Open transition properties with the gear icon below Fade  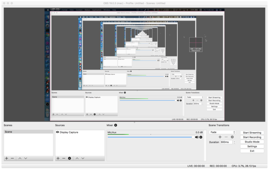click(x=232, y=137)
